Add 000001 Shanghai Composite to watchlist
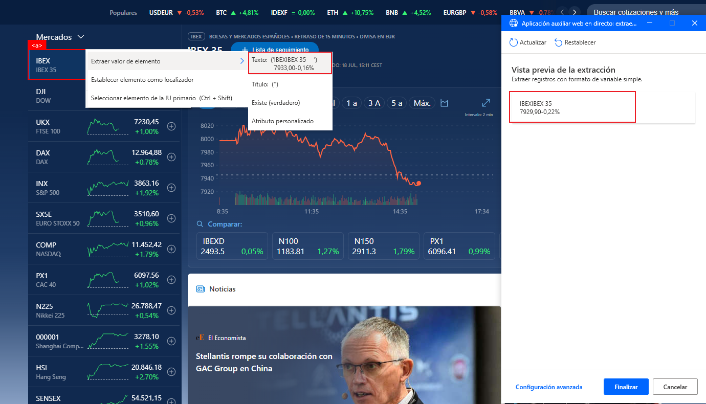The width and height of the screenshot is (706, 404). (171, 341)
